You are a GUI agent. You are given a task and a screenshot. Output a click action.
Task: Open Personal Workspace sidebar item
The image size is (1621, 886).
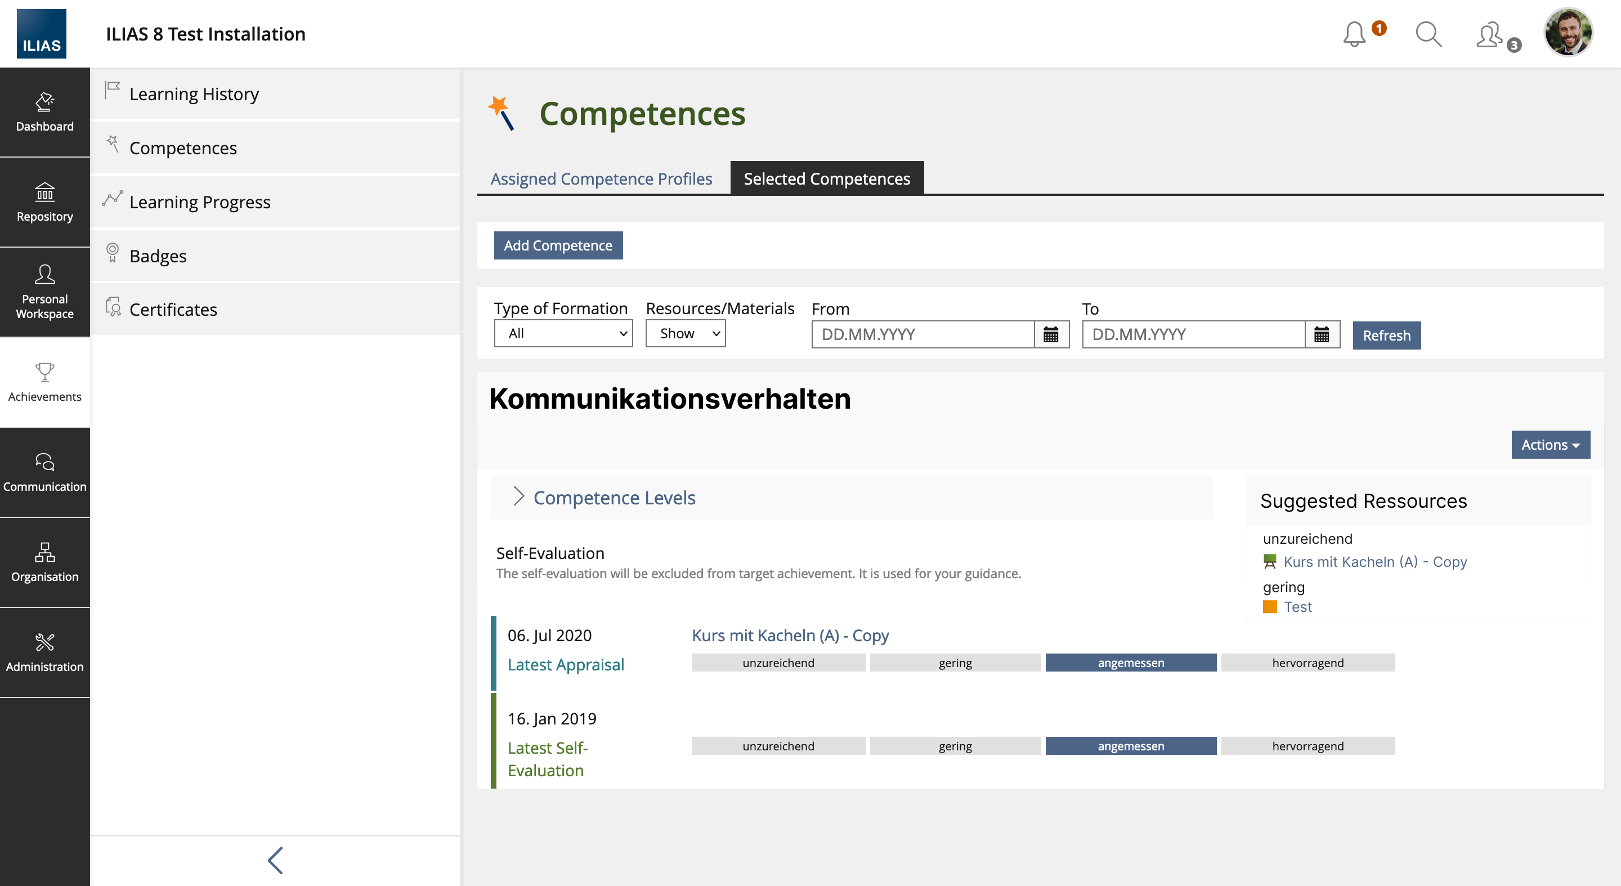click(x=44, y=292)
